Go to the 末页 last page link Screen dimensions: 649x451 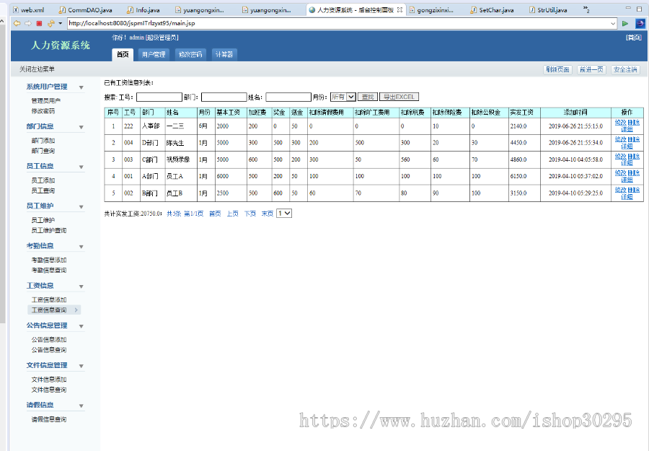click(268, 214)
